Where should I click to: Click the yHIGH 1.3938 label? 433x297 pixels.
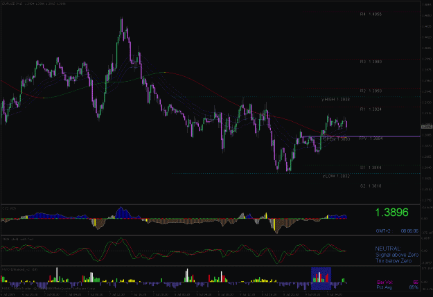pyautogui.click(x=336, y=100)
